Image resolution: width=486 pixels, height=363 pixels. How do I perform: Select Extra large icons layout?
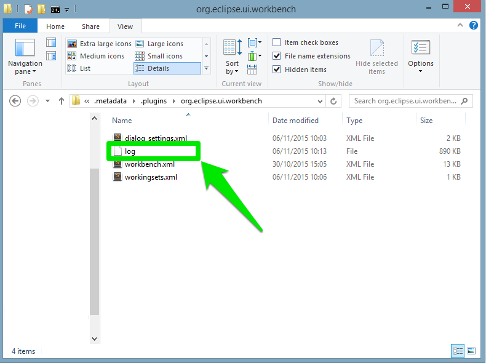coord(100,44)
